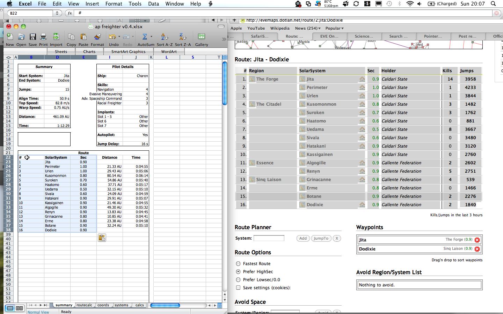
Task: Click the Spotlight magnifier in menu bar
Action: click(x=493, y=4)
